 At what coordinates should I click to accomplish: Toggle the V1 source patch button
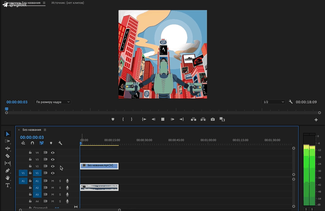tap(23, 173)
